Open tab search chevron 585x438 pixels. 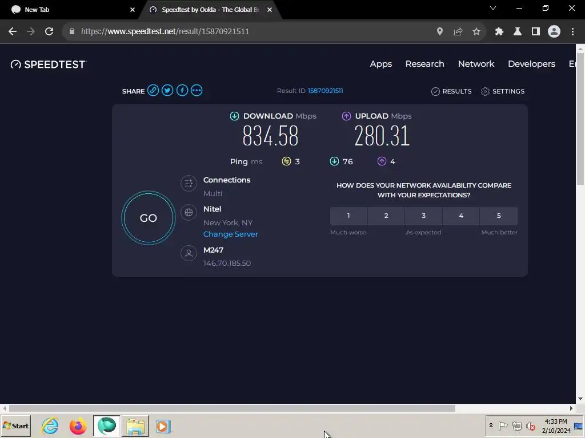(x=493, y=8)
